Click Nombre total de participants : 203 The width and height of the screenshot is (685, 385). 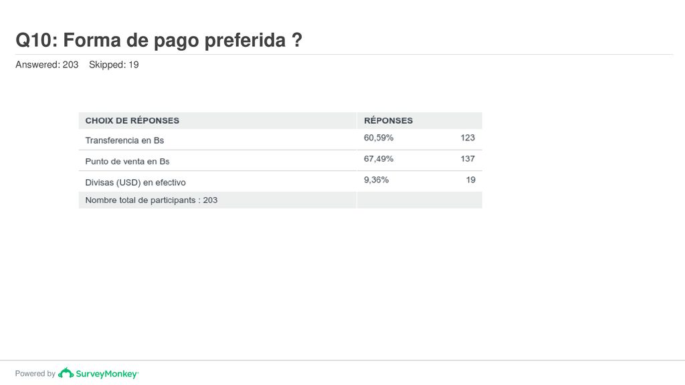151,200
